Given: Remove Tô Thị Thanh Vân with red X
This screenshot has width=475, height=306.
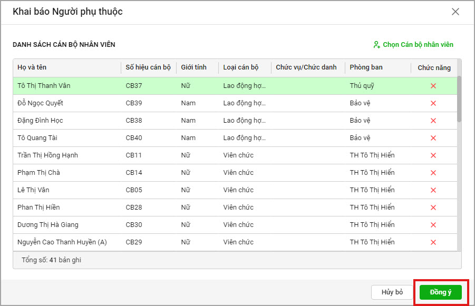Looking at the screenshot, I should tap(433, 86).
